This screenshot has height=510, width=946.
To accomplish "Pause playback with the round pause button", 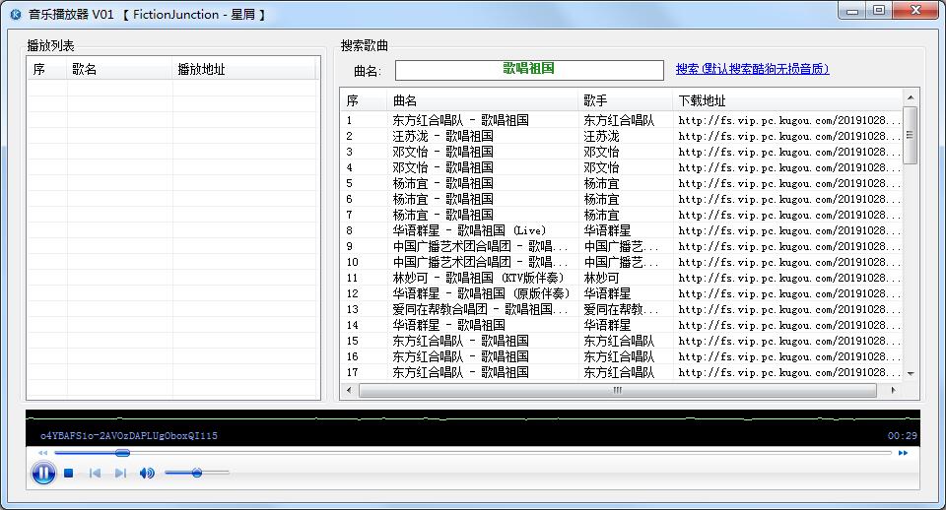I will (x=43, y=474).
